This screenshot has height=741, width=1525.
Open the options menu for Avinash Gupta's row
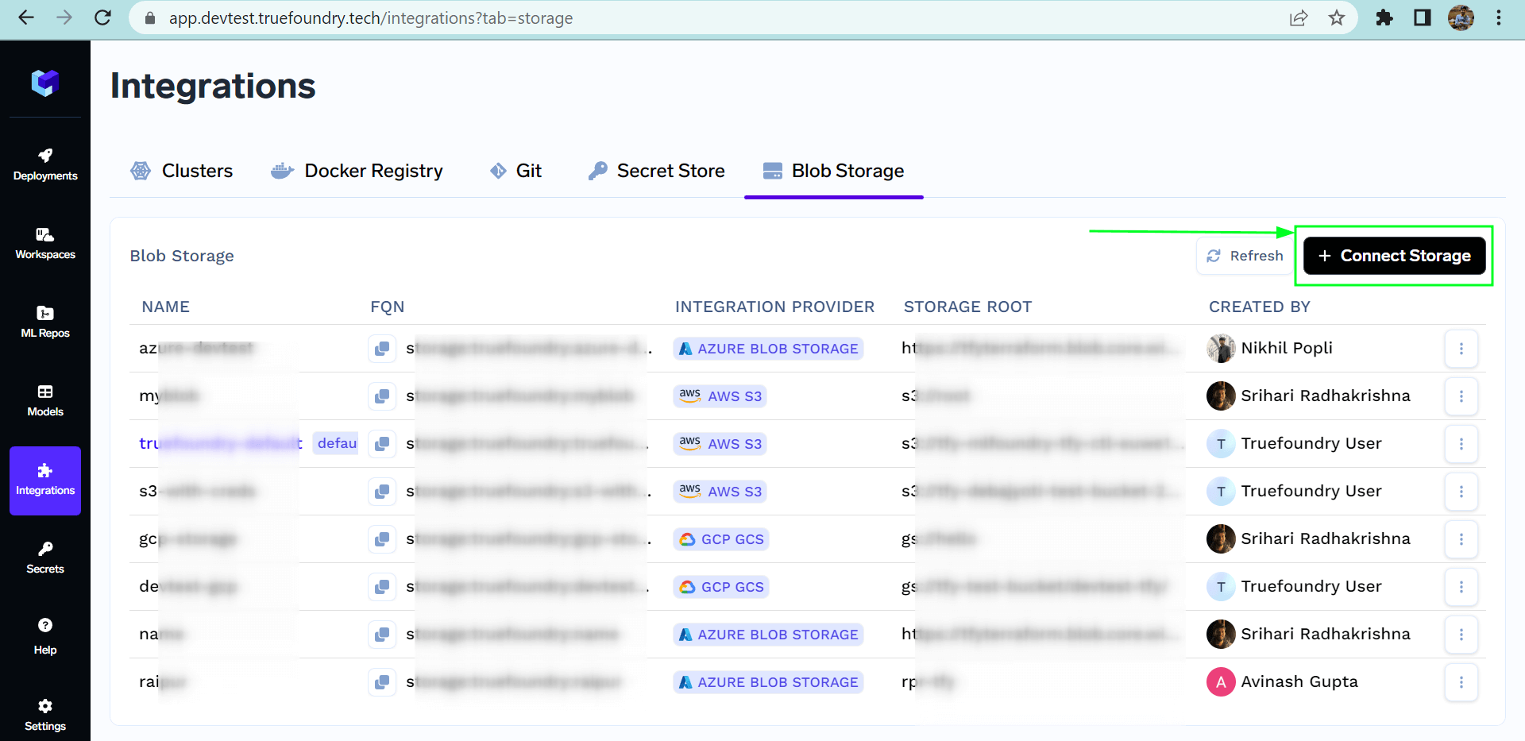pos(1461,682)
